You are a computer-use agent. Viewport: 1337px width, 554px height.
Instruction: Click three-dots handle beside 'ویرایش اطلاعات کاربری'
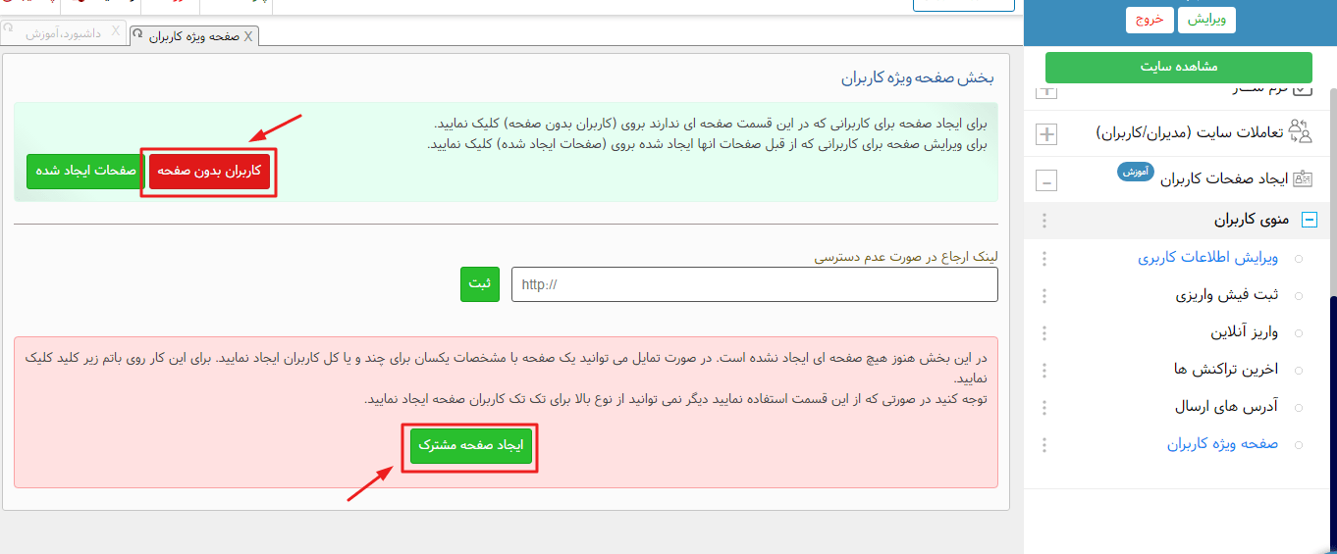[1043, 259]
